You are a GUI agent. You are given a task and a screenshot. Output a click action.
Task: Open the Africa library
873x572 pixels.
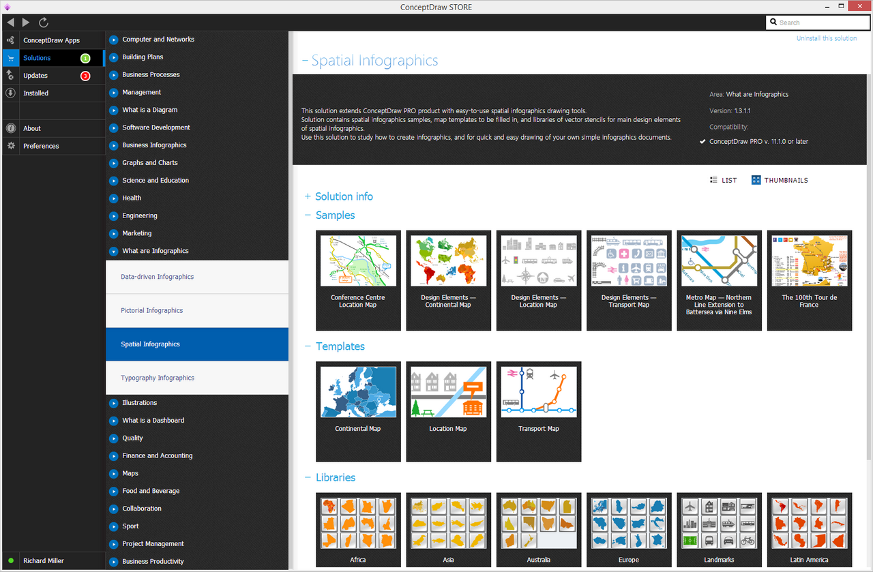[358, 530]
